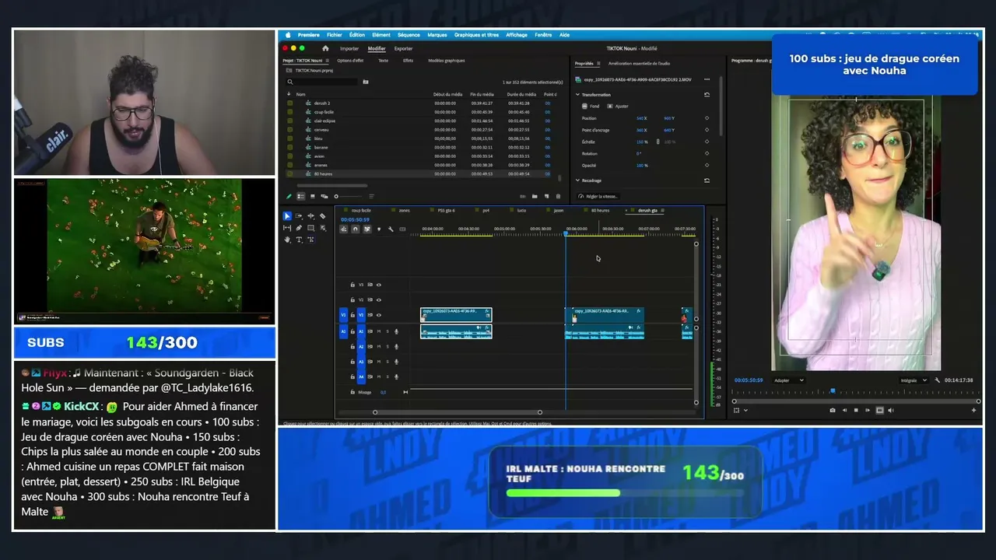Click the Échelle value 150 %

click(642, 142)
